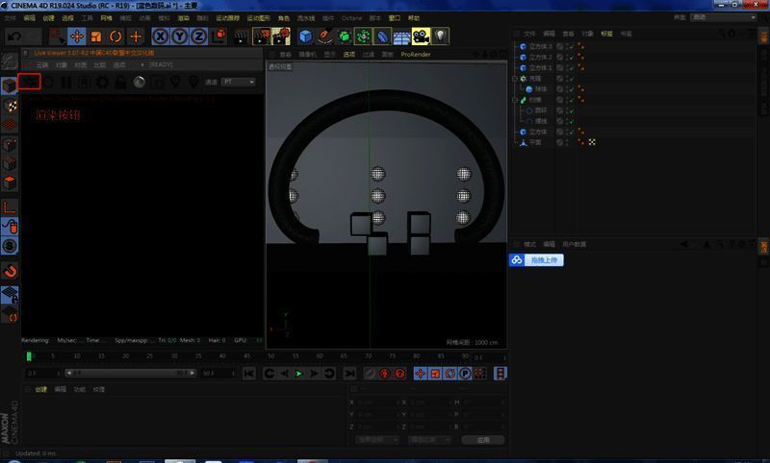Add a cube primitive from toolbar

coord(305,37)
